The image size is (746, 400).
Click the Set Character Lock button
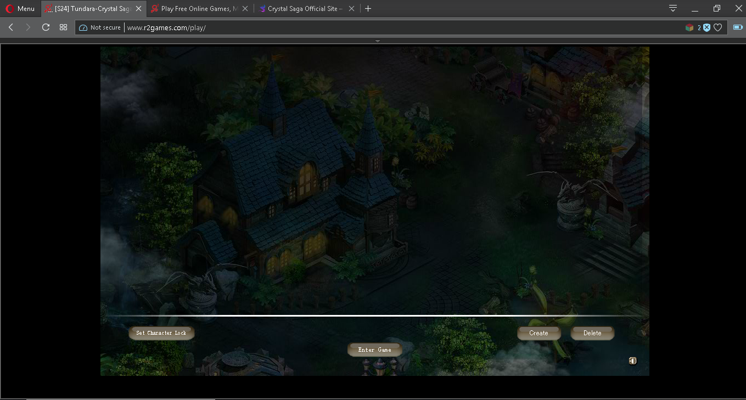tap(161, 333)
